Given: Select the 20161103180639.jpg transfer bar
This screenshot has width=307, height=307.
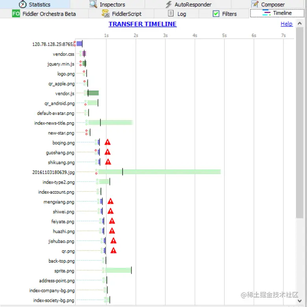Looking at the screenshot, I should point(159,172).
